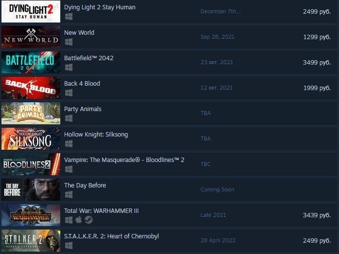Click the Windows icon under Battlefield 2042

69,68
